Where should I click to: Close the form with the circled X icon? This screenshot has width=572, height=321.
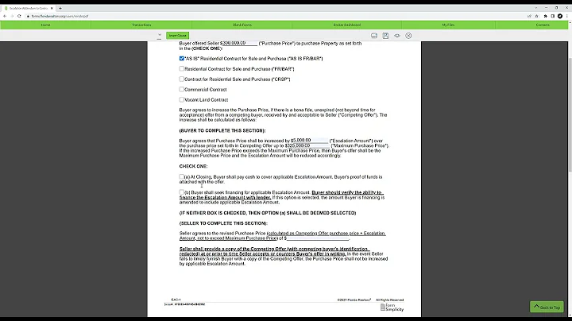(408, 36)
